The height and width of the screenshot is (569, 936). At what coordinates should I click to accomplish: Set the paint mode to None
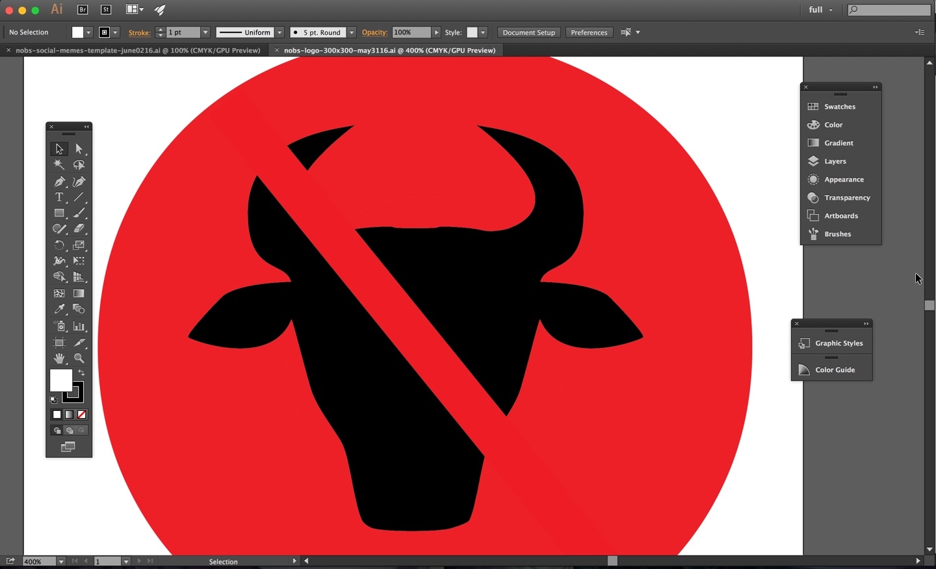pos(82,415)
